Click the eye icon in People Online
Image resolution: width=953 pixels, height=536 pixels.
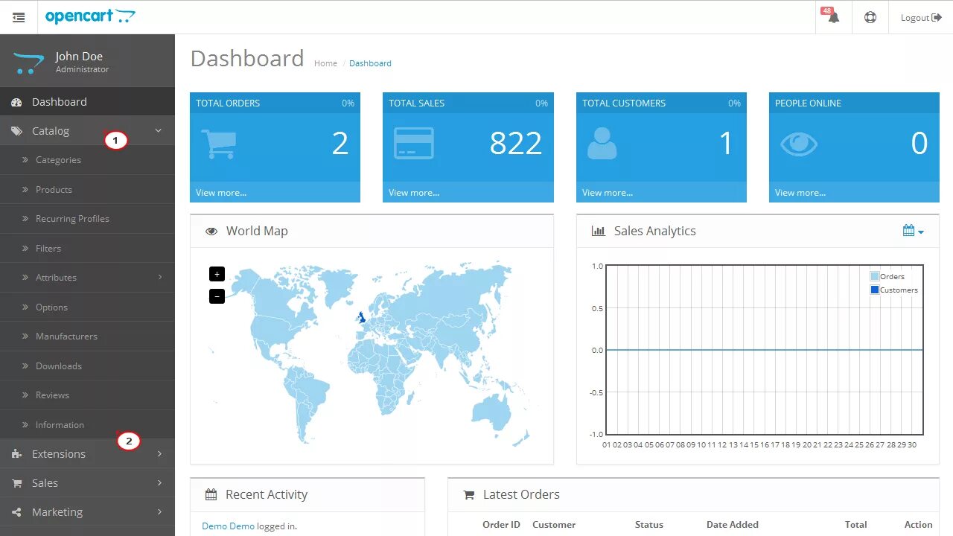798,144
